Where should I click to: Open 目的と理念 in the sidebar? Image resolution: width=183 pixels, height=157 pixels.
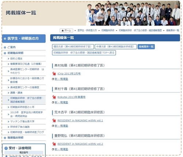(x=16, y=59)
